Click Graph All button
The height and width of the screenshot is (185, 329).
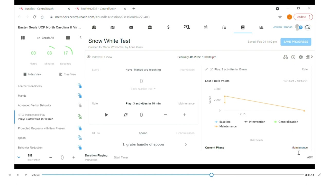coord(45,38)
